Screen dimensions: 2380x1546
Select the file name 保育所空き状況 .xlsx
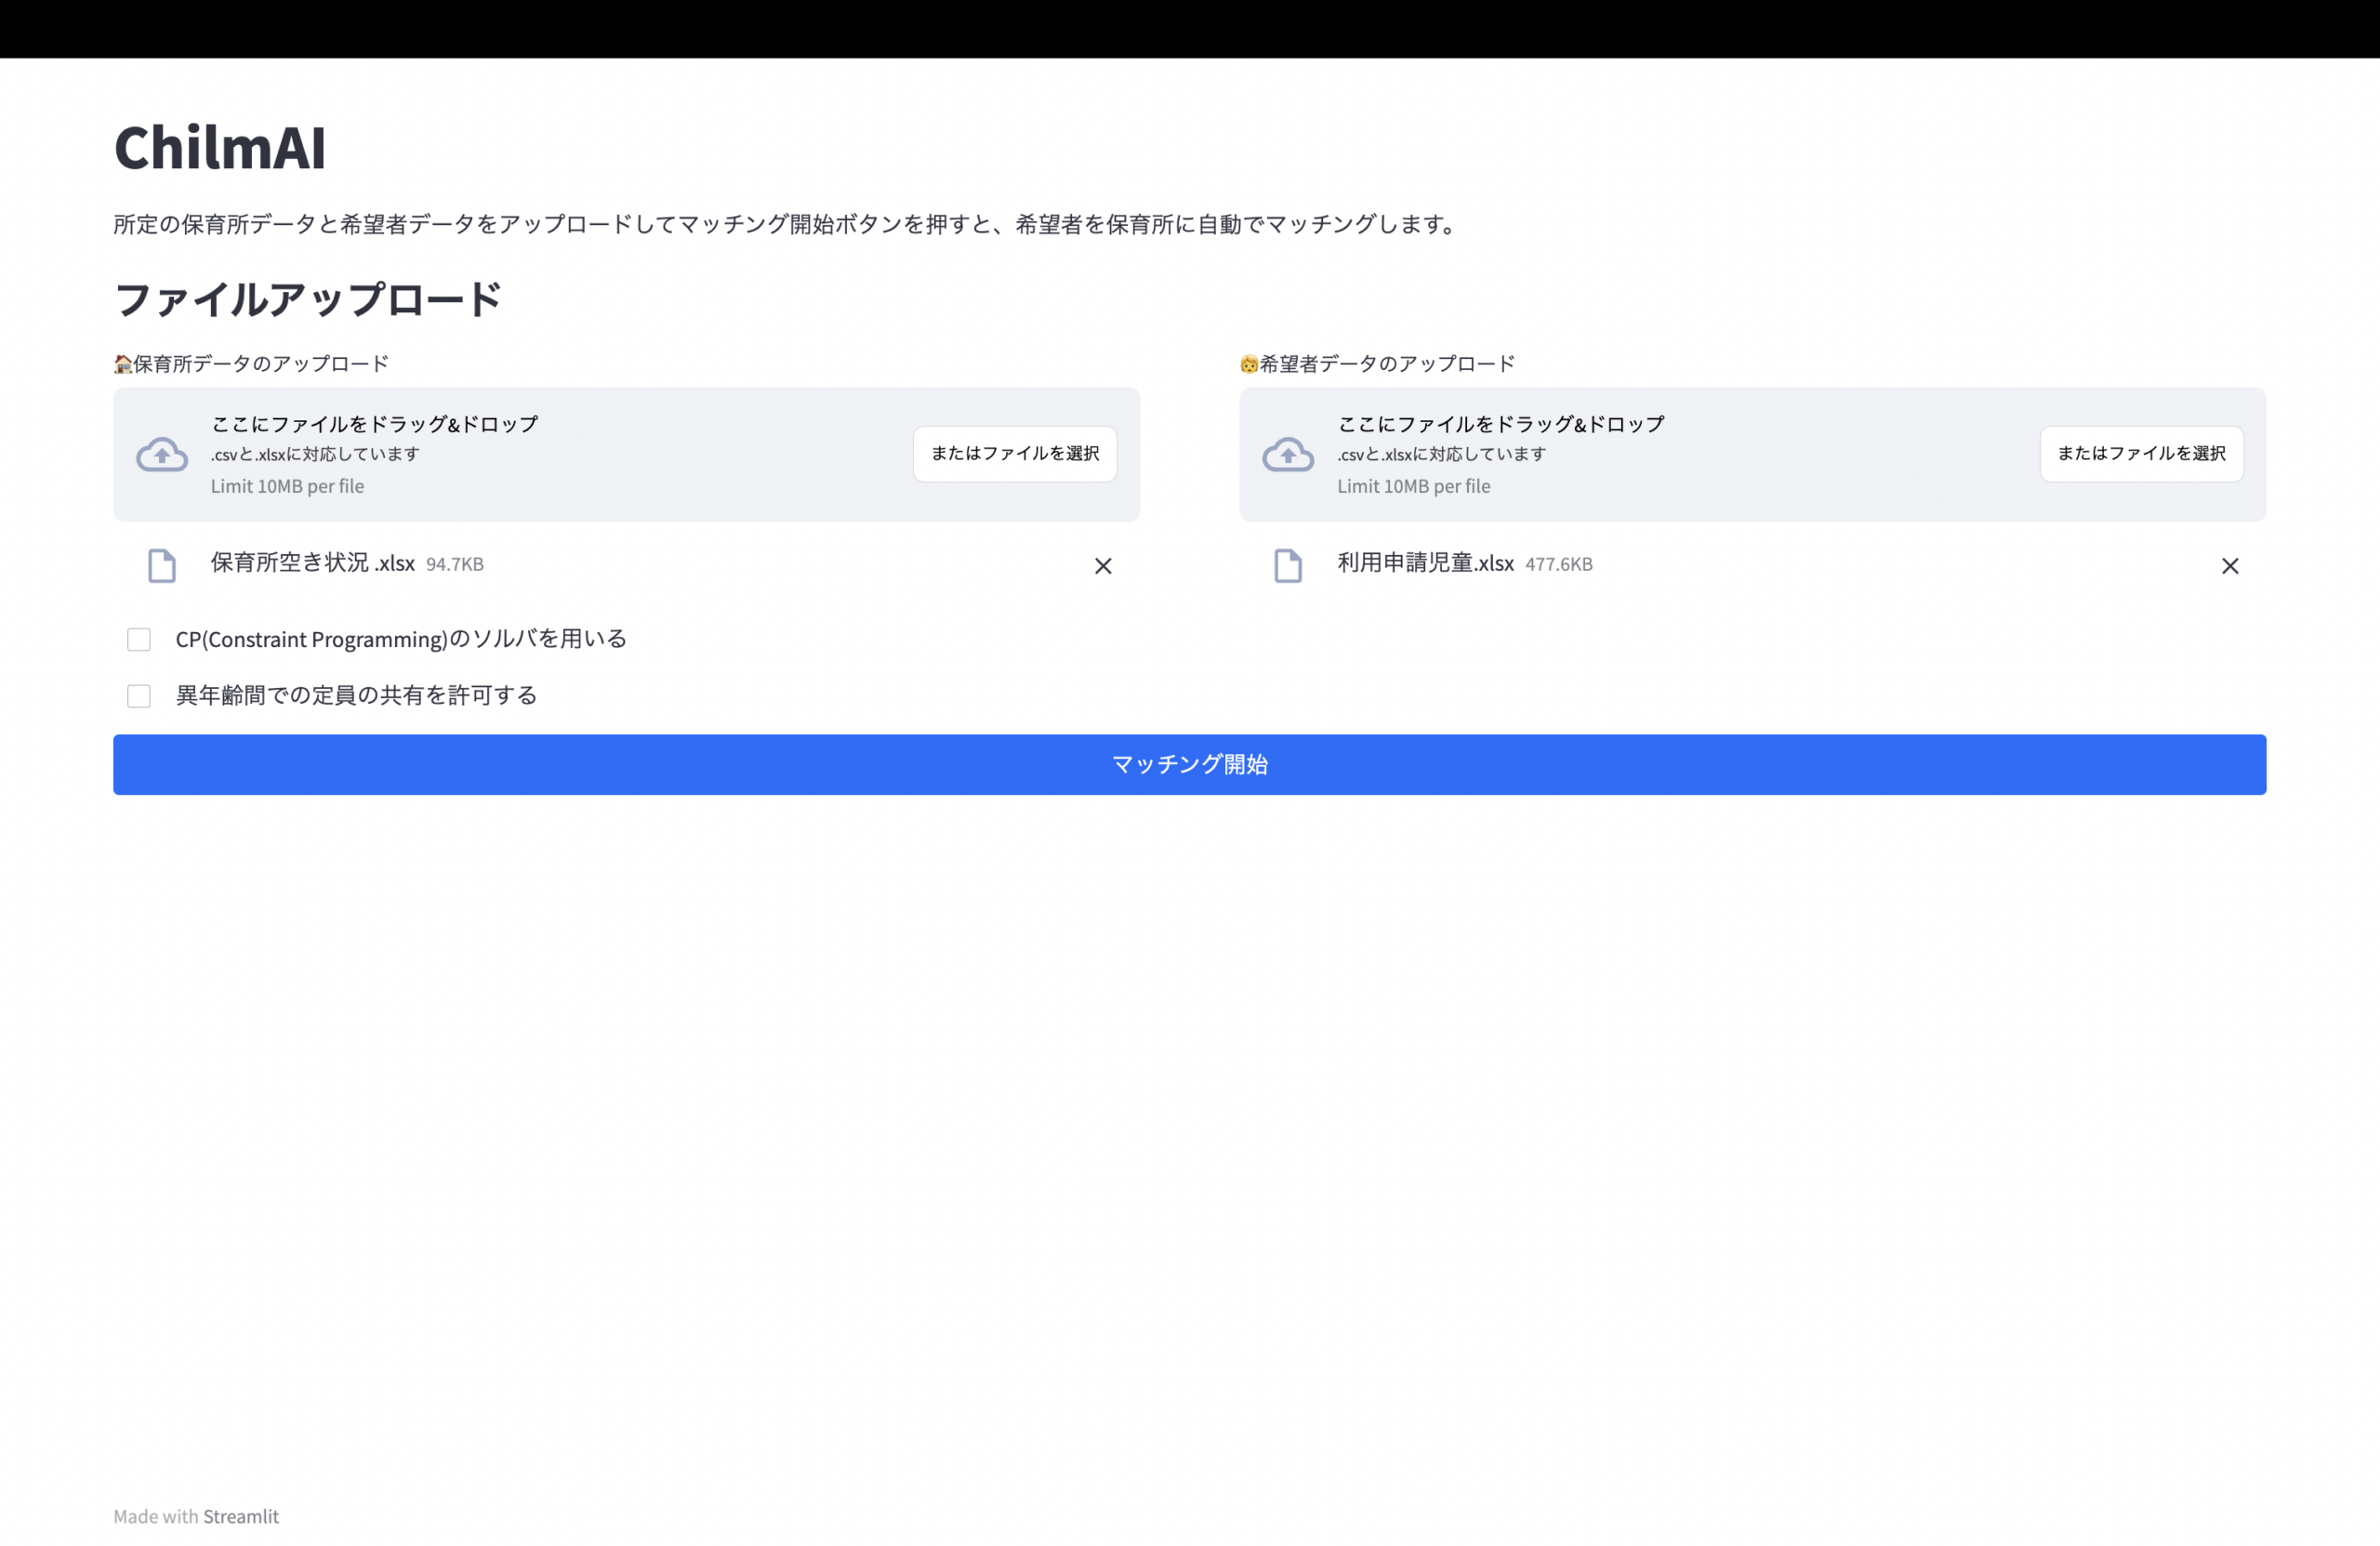pyautogui.click(x=313, y=563)
